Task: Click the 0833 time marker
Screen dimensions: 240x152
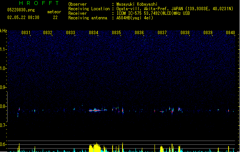Action: 71,33
